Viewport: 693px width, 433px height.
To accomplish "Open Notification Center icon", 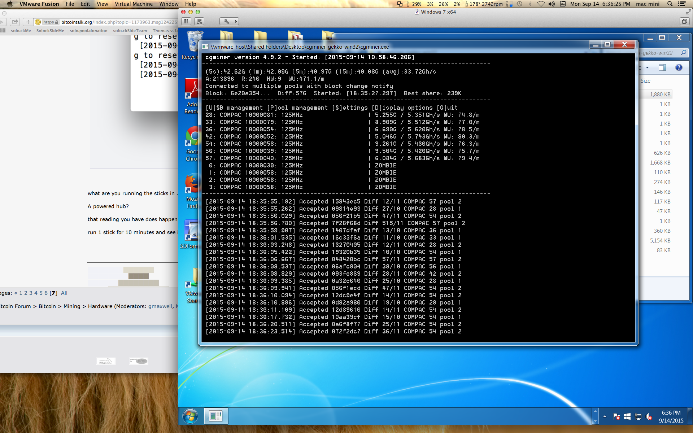I will tap(682, 4).
